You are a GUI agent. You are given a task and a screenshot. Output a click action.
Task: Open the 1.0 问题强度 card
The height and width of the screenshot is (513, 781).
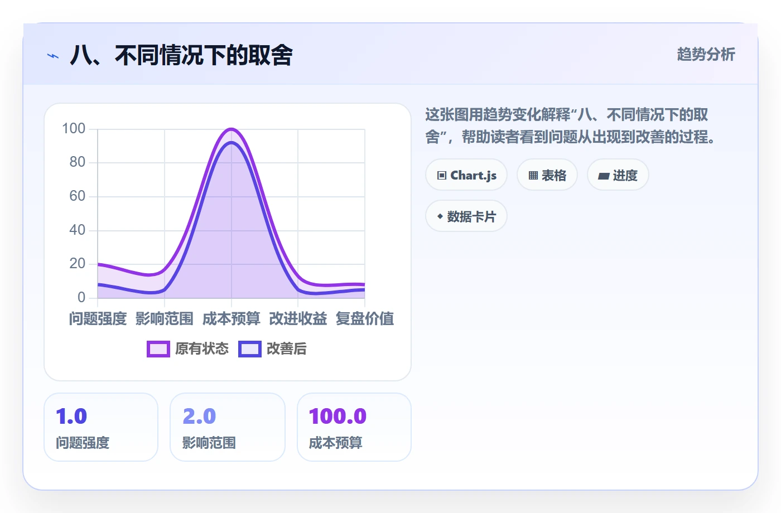tap(101, 427)
